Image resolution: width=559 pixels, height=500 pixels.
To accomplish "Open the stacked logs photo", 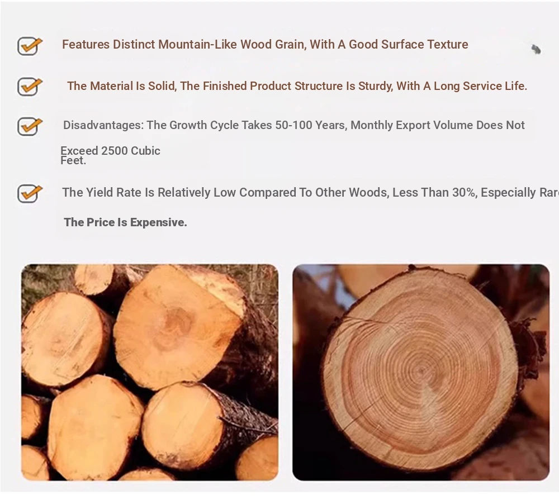I will coord(150,372).
